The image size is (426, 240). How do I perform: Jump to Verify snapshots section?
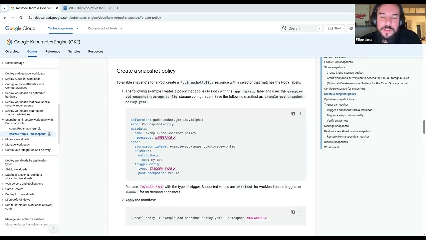pyautogui.click(x=337, y=121)
